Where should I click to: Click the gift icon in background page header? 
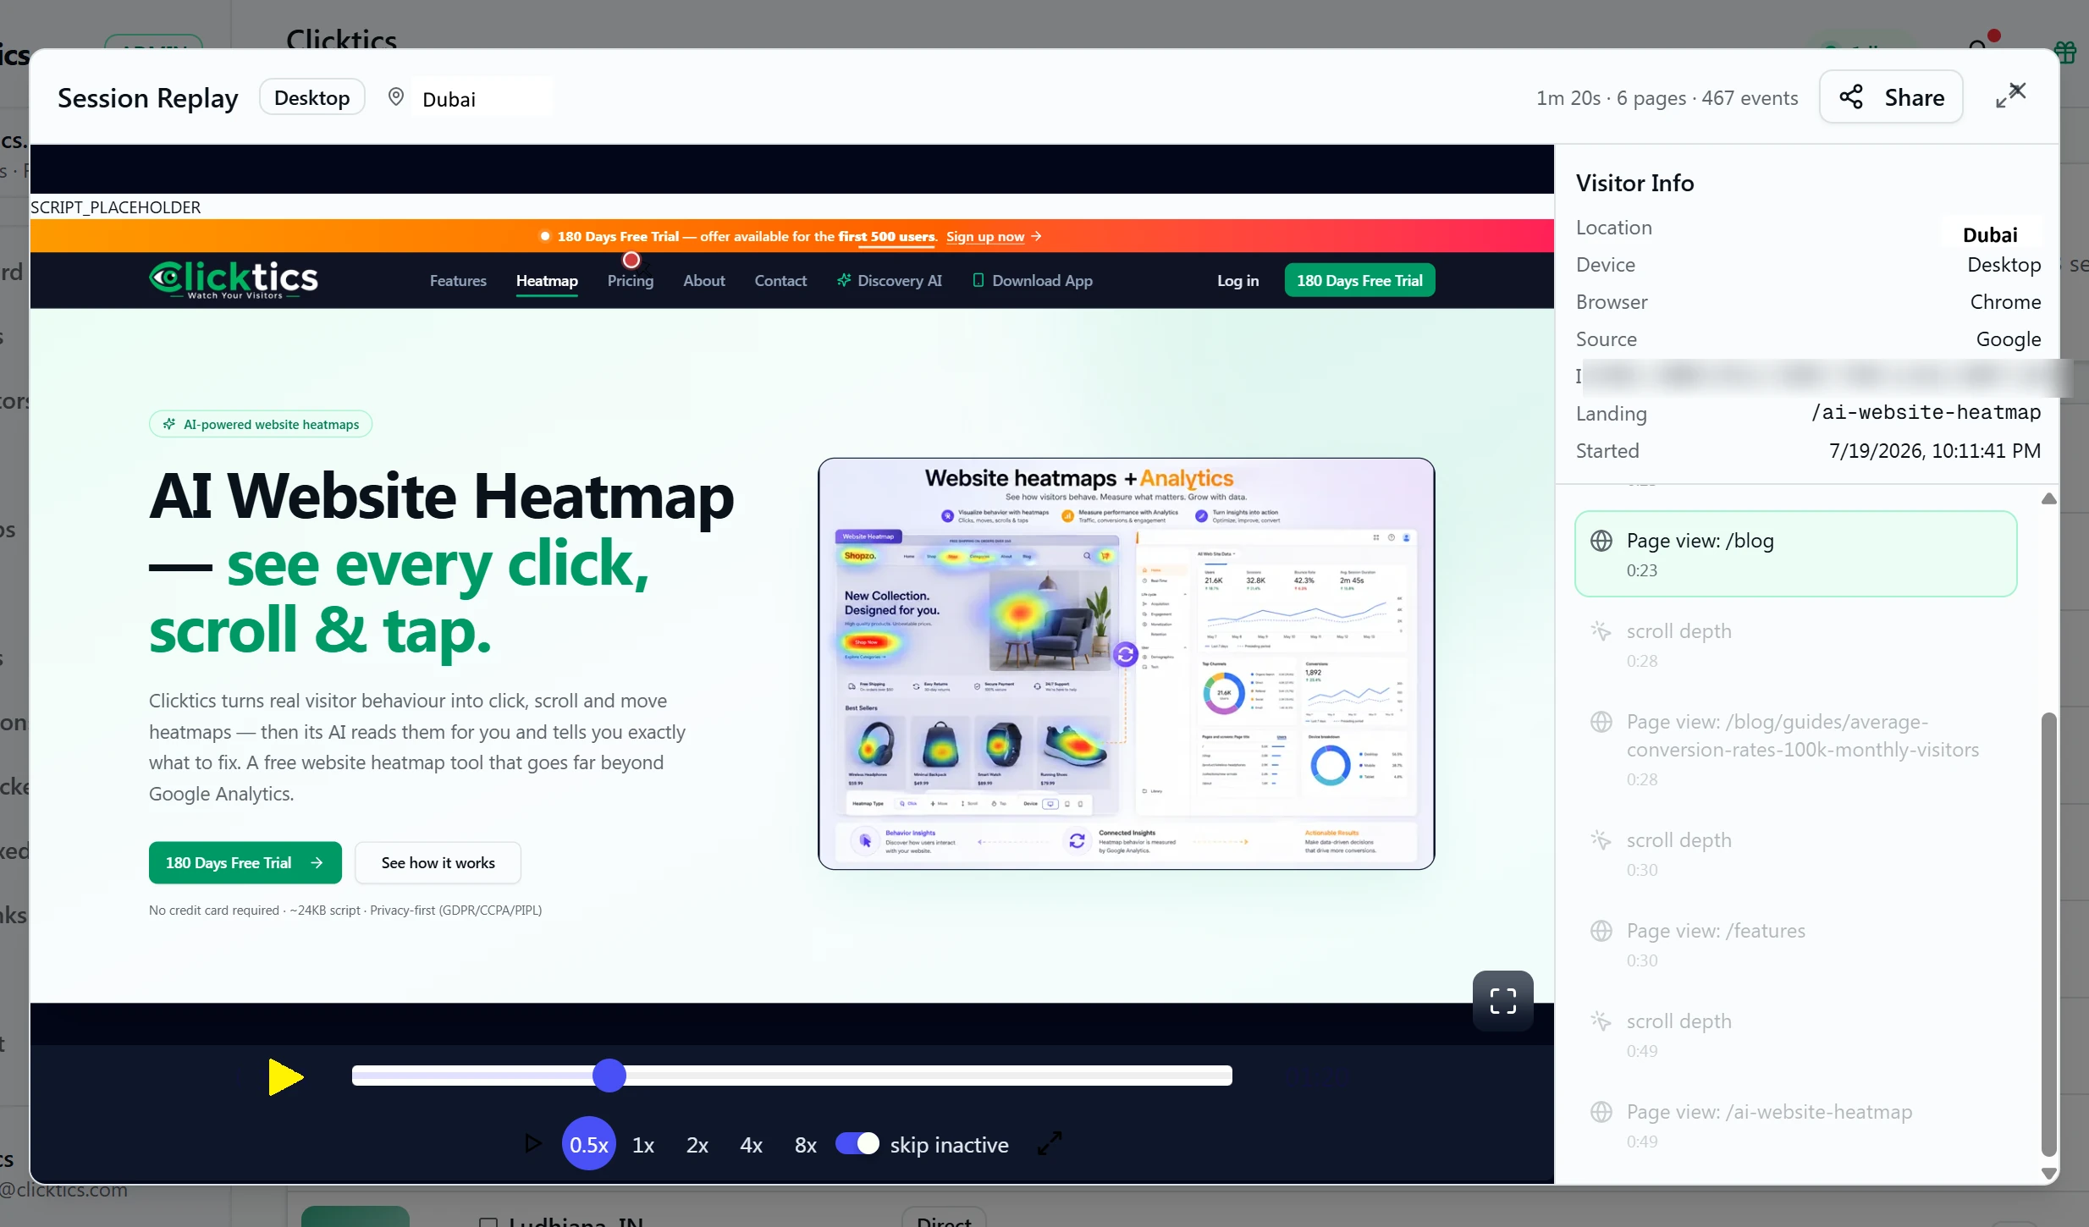point(2065,52)
